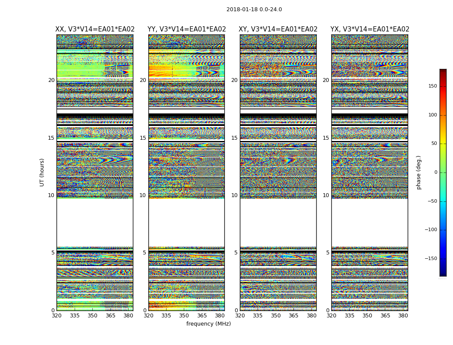Click the 150 tick on the colorbar
Screen dimensions: 453x345
[x=433, y=86]
